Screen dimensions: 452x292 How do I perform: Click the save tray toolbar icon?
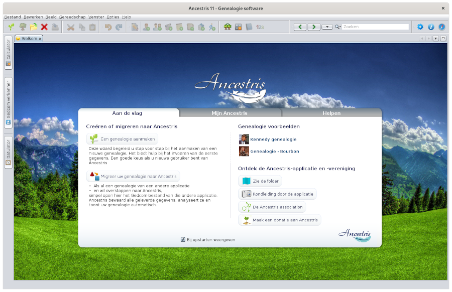point(55,27)
